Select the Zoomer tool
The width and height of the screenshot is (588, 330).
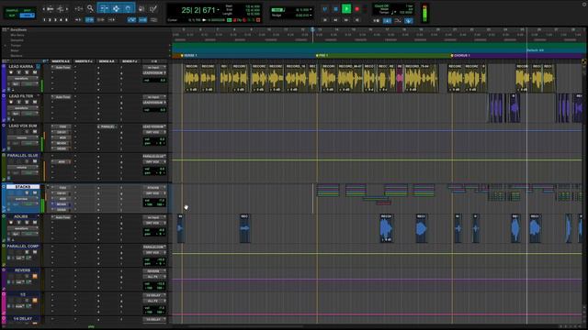click(x=90, y=8)
